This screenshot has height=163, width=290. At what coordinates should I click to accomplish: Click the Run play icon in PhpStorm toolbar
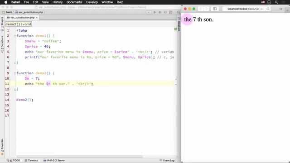155,12
